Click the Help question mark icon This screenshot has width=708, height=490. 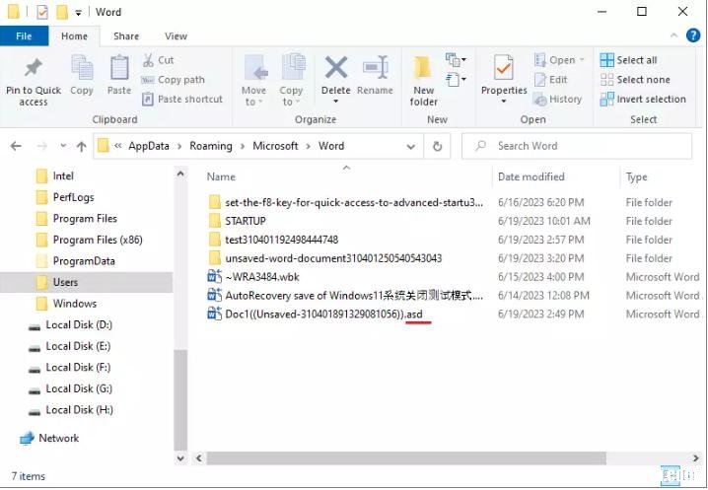(x=693, y=35)
